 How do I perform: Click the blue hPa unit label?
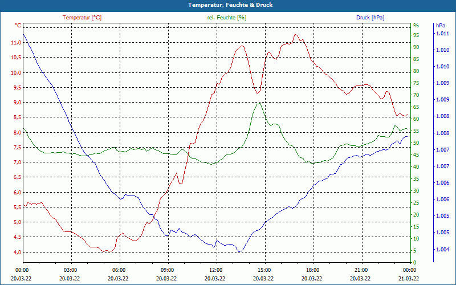[441, 26]
